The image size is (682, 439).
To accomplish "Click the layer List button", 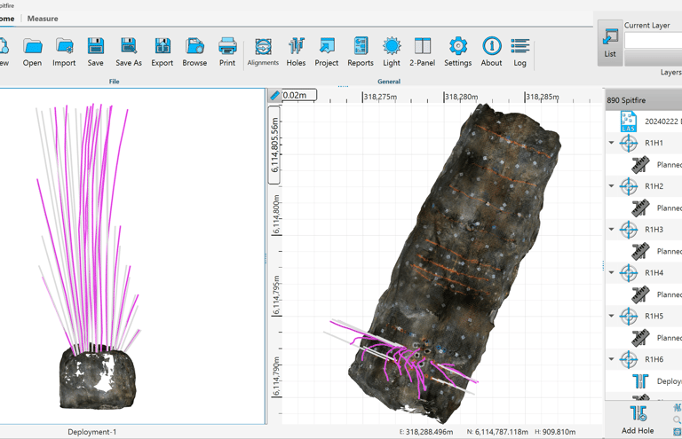I will click(x=610, y=43).
